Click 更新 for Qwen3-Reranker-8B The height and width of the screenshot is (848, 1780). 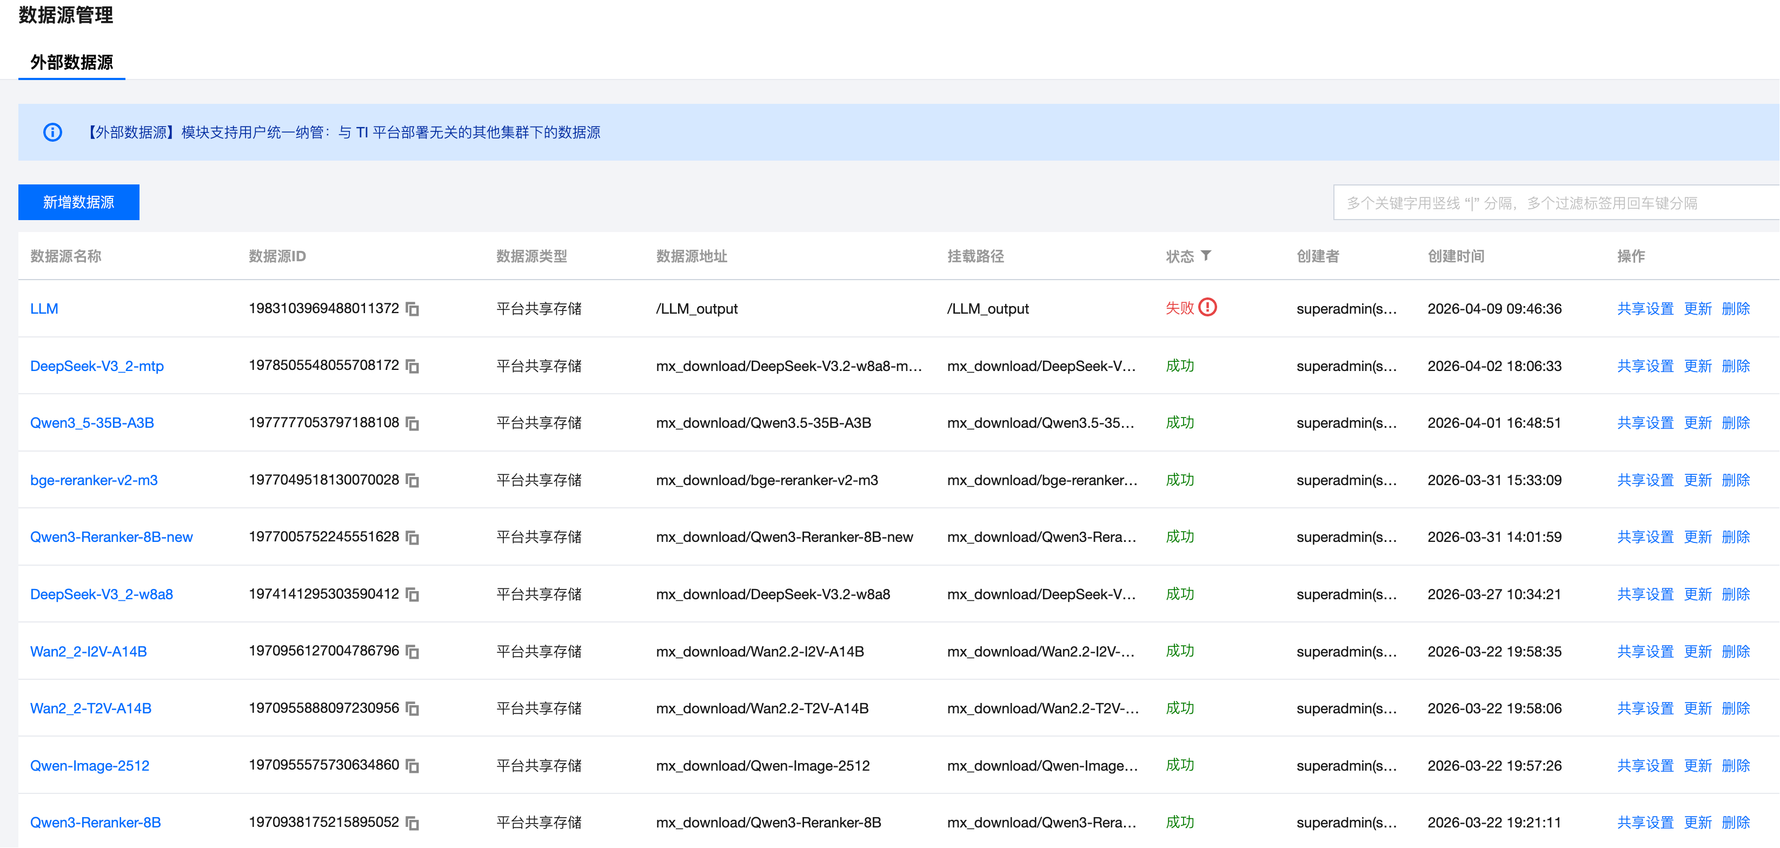tap(1698, 823)
